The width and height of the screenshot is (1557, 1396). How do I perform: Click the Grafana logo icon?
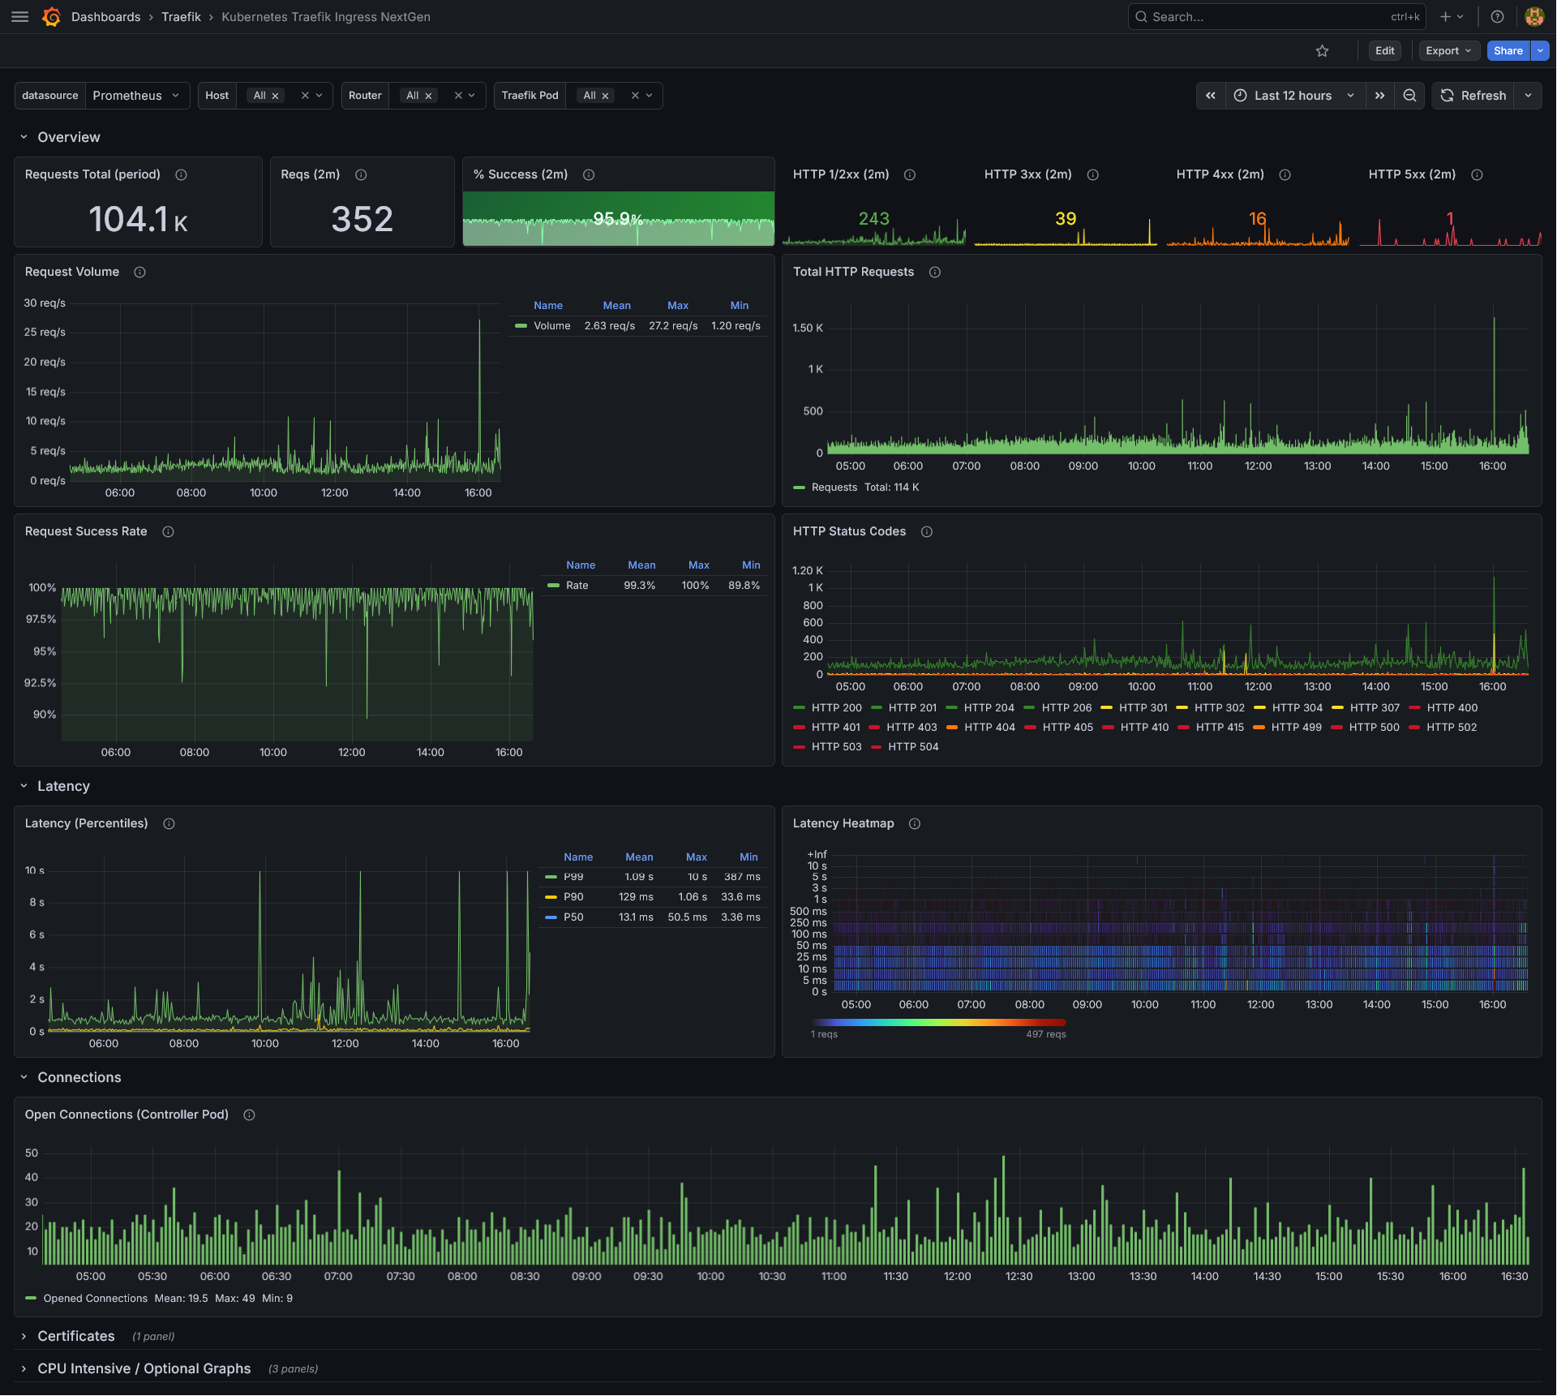(x=51, y=16)
